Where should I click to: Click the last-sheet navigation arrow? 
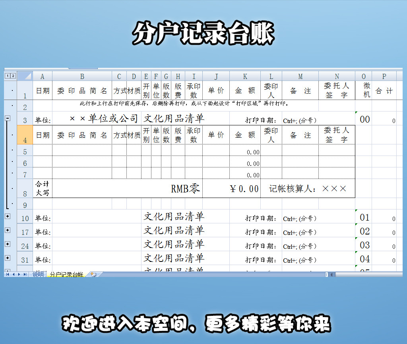[x=25, y=274]
